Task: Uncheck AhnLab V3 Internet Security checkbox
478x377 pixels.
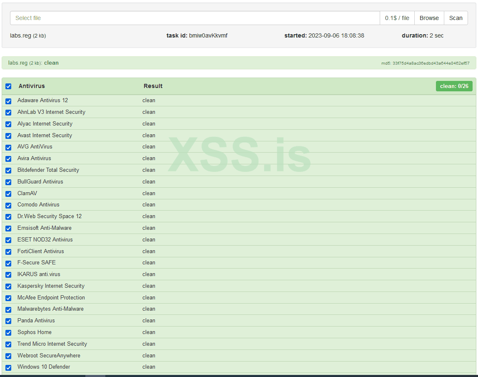Action: pyautogui.click(x=8, y=113)
